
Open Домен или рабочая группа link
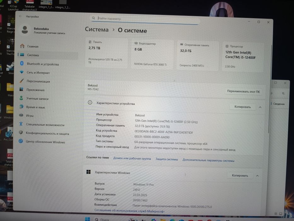132,158
